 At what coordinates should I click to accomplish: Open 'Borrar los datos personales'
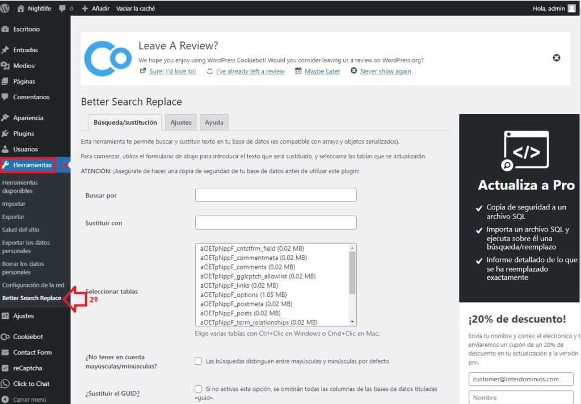pyautogui.click(x=23, y=268)
